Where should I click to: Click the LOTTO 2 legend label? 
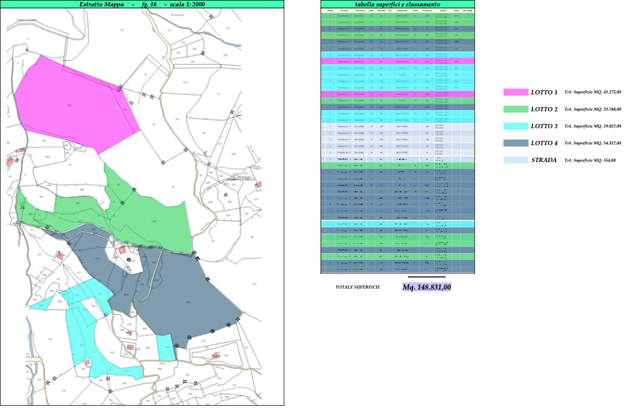pos(544,109)
